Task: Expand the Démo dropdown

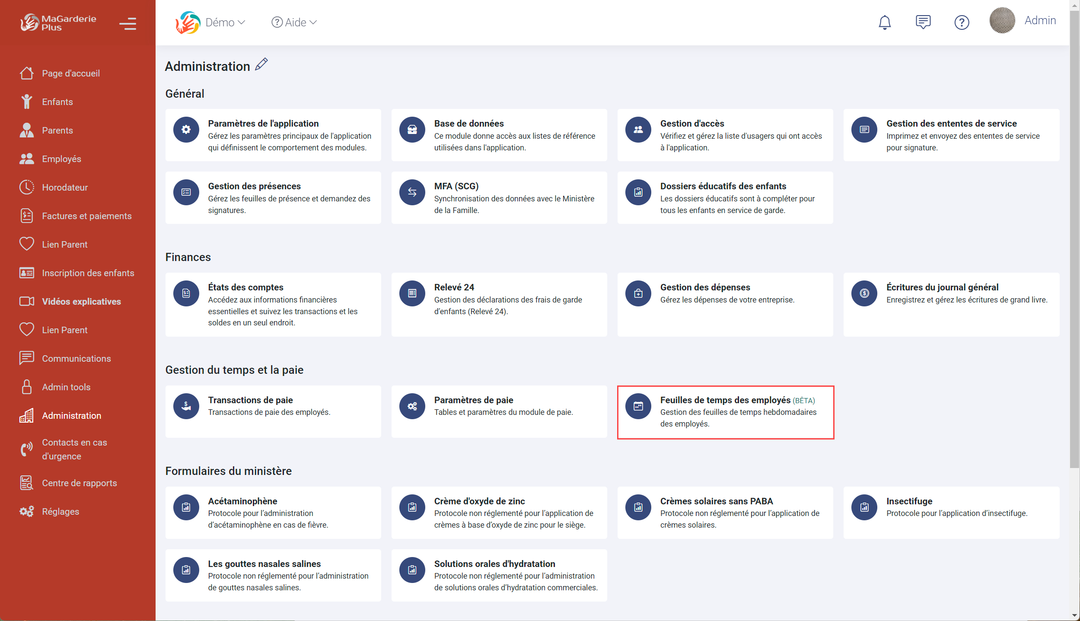Action: click(x=225, y=22)
